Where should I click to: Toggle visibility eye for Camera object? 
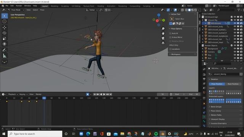click(235, 52)
